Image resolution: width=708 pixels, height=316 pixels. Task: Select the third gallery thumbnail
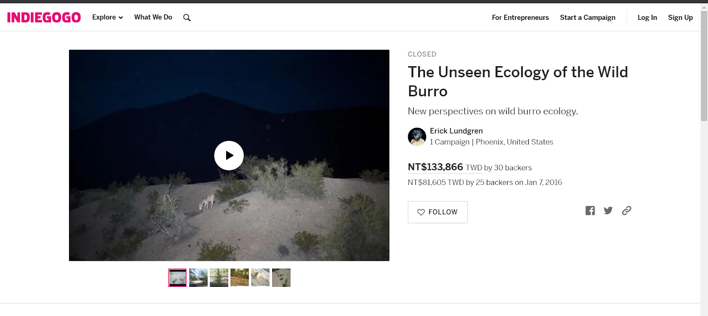pos(219,278)
